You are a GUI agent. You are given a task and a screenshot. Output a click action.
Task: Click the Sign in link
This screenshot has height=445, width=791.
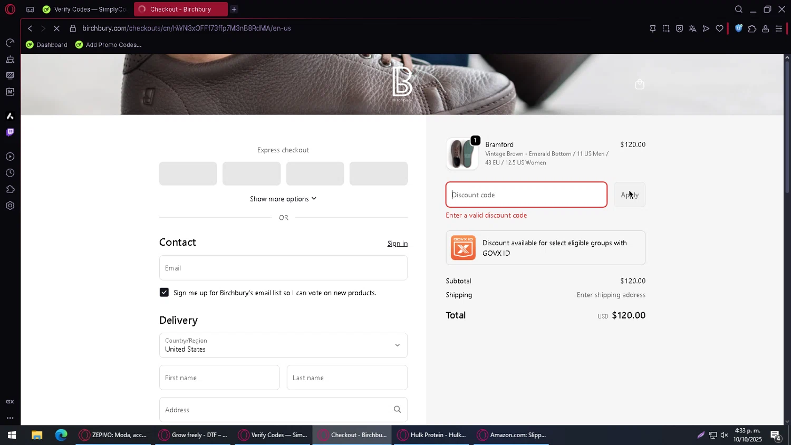point(398,244)
